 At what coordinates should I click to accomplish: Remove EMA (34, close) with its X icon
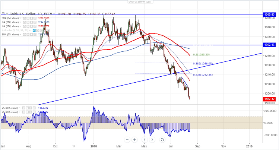(35, 18)
